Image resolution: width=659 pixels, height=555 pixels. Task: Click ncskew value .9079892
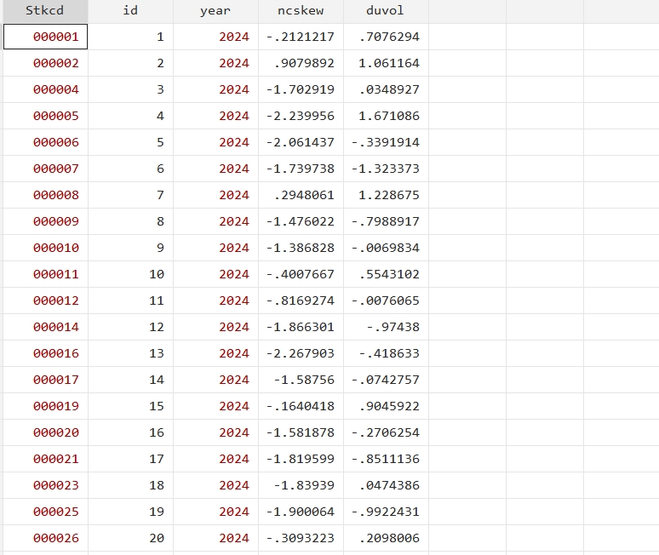(x=301, y=63)
